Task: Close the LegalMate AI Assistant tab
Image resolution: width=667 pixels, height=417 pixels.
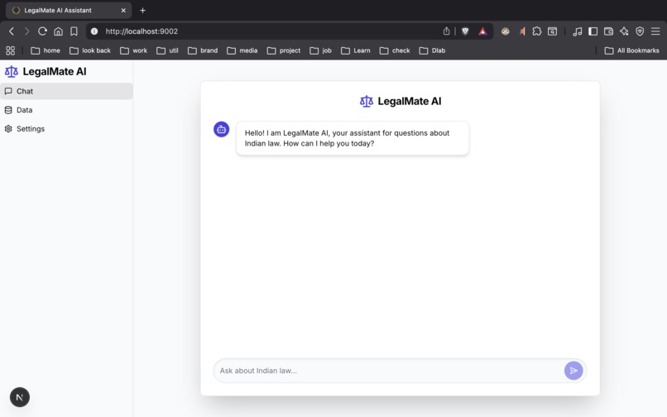Action: 123,10
